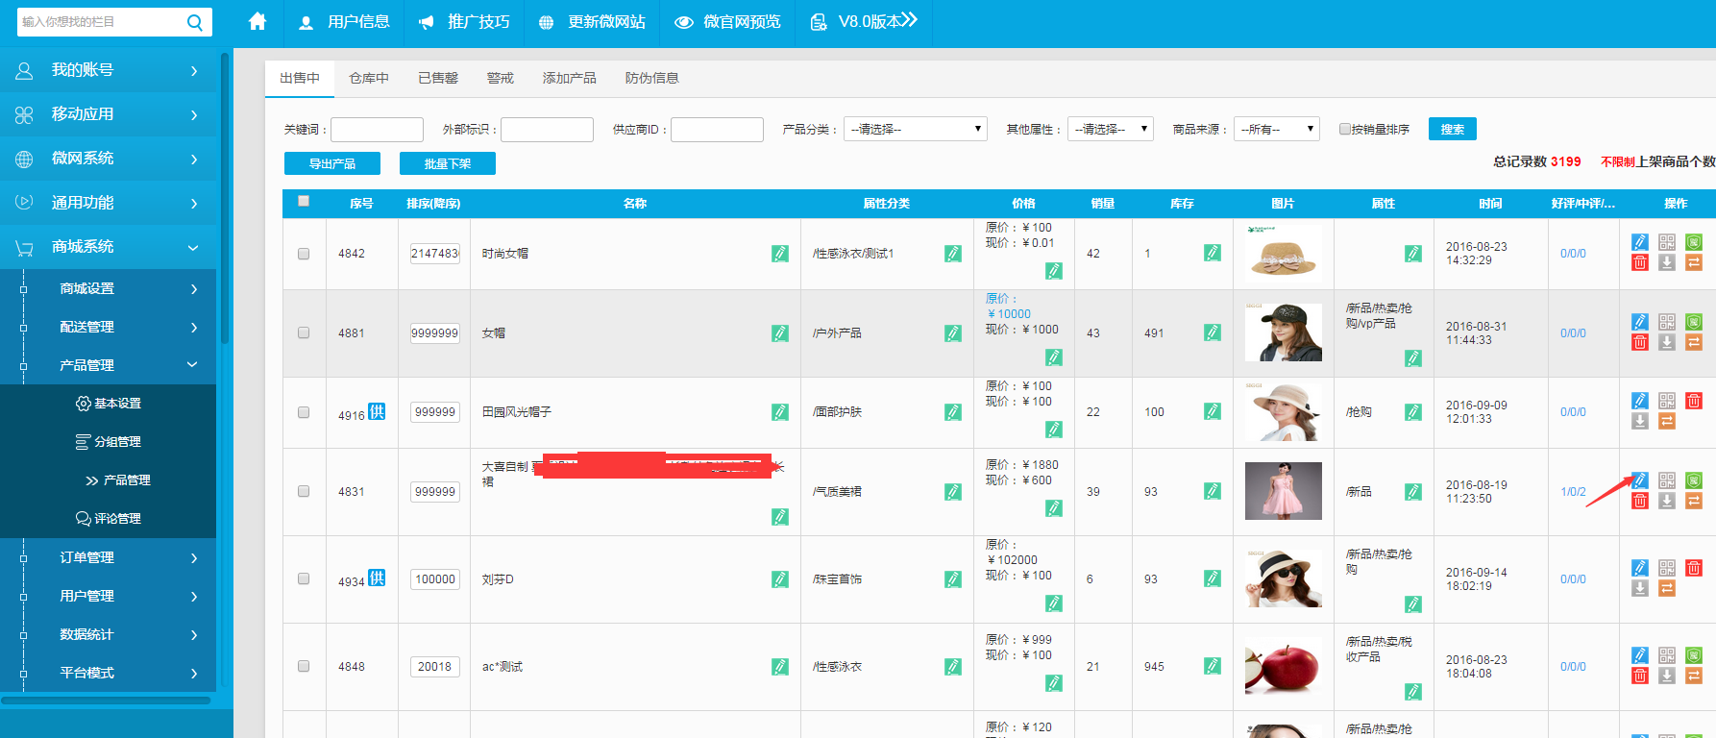Image resolution: width=1716 pixels, height=738 pixels.
Task: Edit the name of product 女帽
Action: (779, 333)
